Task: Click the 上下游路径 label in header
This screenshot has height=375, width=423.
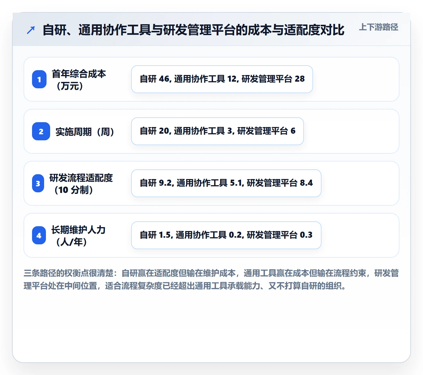Action: (x=379, y=27)
